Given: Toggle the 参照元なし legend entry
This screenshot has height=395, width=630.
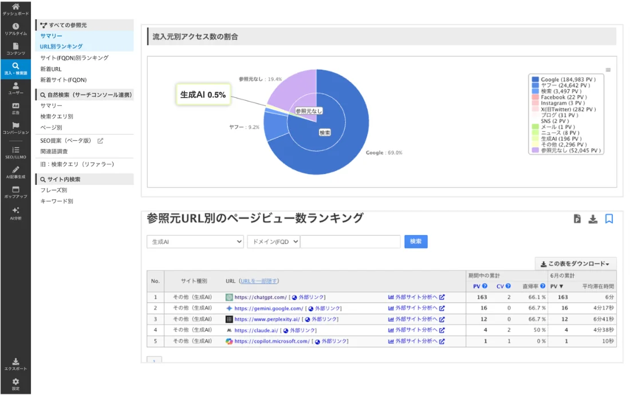Looking at the screenshot, I should 566,151.
